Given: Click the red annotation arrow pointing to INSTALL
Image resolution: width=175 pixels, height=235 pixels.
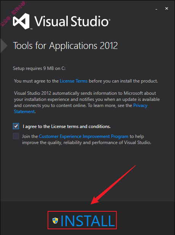Looking at the screenshot, I should pos(113,185).
